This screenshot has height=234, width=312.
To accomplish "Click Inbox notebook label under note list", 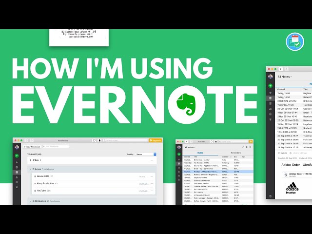I will [283, 153].
